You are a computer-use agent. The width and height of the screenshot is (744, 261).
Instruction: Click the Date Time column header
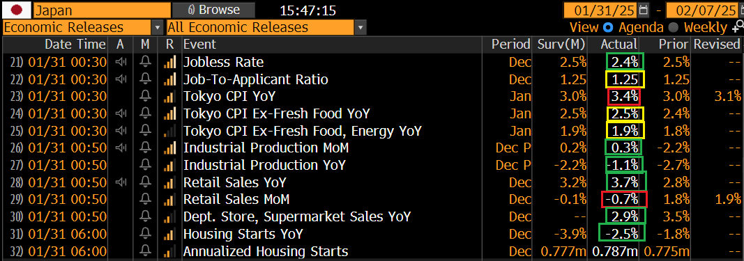[x=75, y=45]
